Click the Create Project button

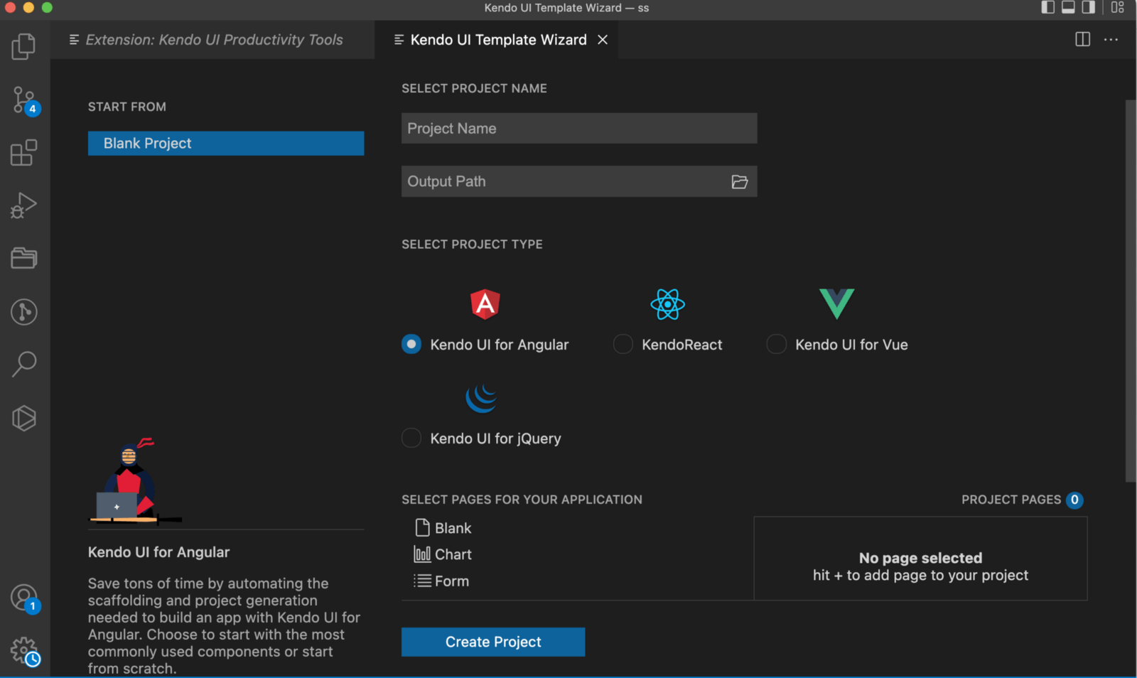pyautogui.click(x=493, y=642)
